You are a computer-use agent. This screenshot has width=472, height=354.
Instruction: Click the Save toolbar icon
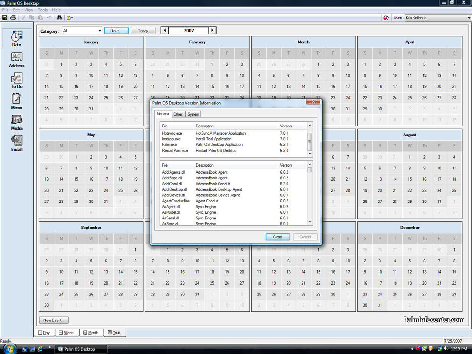pyautogui.click(x=5, y=18)
